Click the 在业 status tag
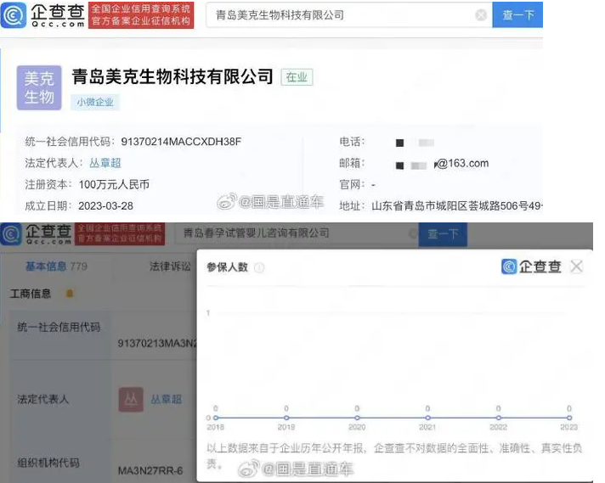This screenshot has height=483, width=605. pyautogui.click(x=297, y=77)
